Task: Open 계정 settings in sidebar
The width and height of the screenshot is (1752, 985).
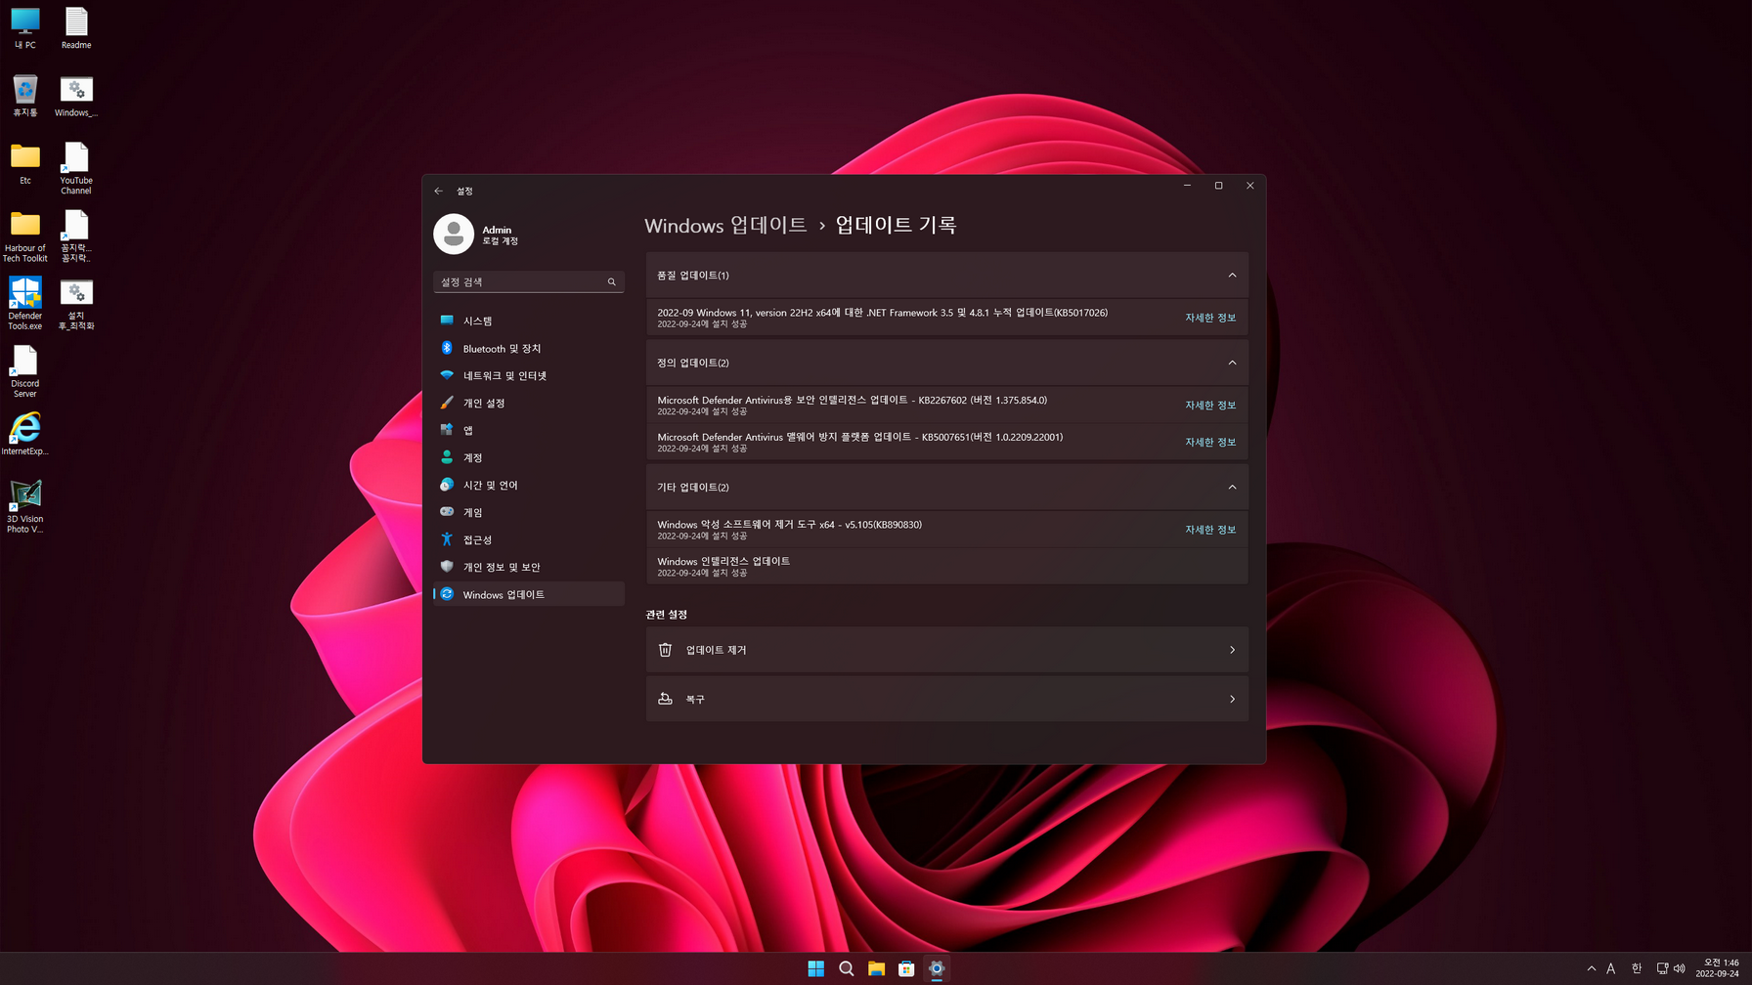Action: pyautogui.click(x=528, y=457)
